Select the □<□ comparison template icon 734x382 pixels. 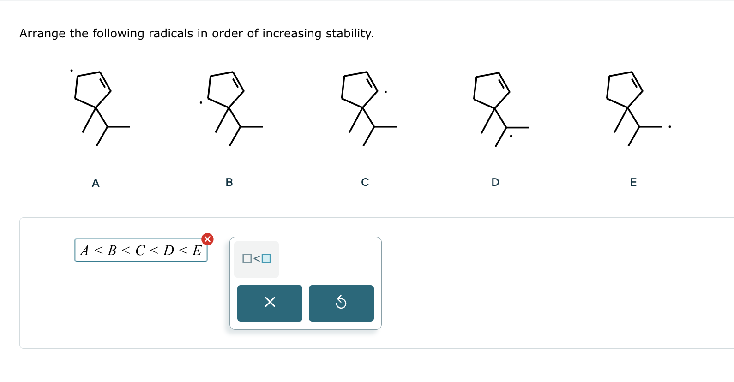pyautogui.click(x=256, y=259)
